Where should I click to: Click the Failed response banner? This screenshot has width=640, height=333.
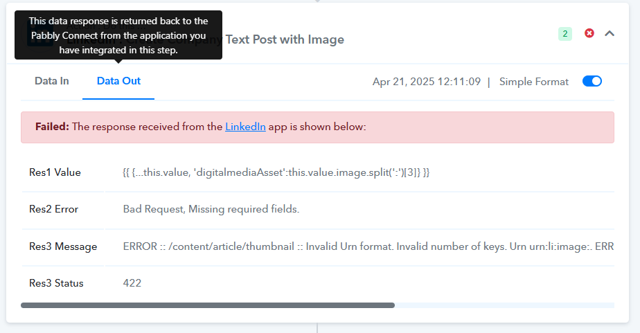(317, 127)
